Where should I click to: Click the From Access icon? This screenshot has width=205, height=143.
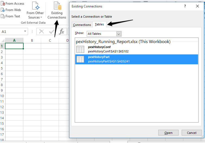click(3, 4)
